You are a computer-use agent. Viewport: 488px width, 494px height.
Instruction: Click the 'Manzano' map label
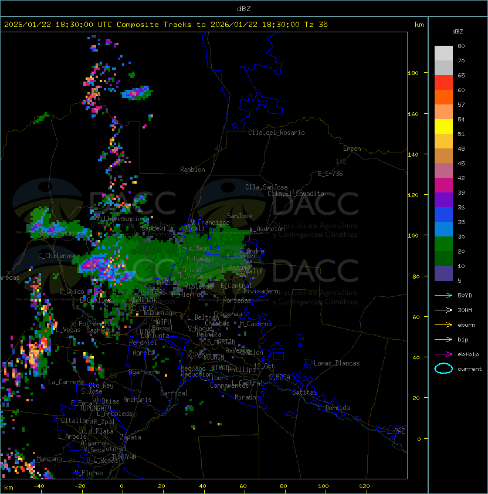(49, 459)
